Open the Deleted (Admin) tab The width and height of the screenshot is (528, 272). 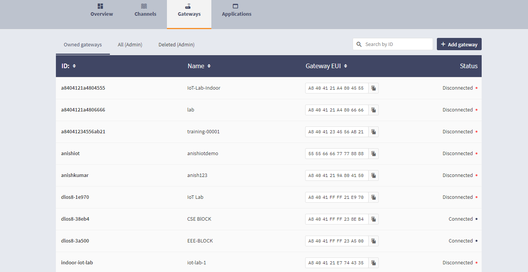[x=176, y=44]
